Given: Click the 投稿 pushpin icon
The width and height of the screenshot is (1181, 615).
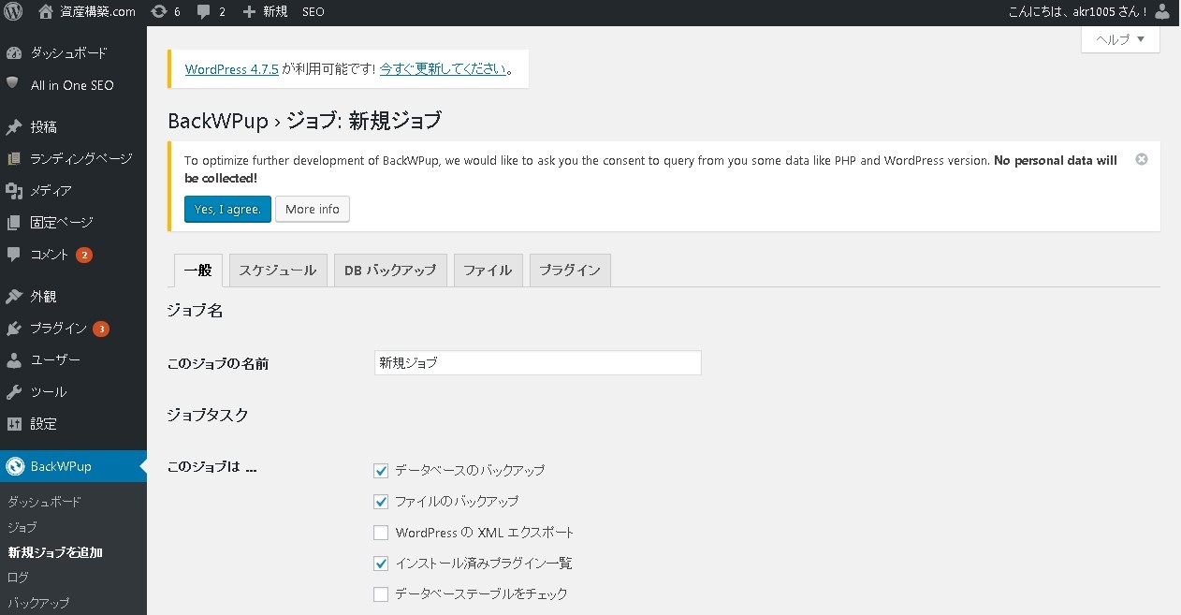Looking at the screenshot, I should point(13,127).
